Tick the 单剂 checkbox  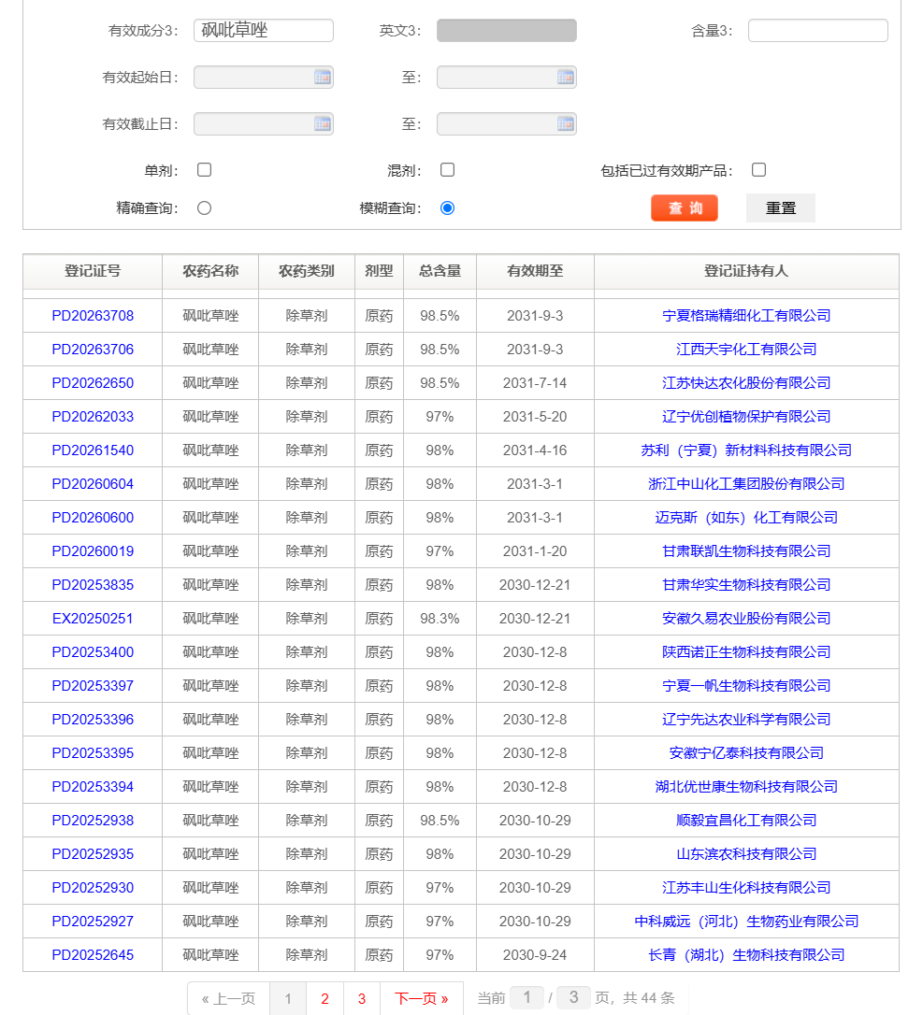(x=205, y=169)
